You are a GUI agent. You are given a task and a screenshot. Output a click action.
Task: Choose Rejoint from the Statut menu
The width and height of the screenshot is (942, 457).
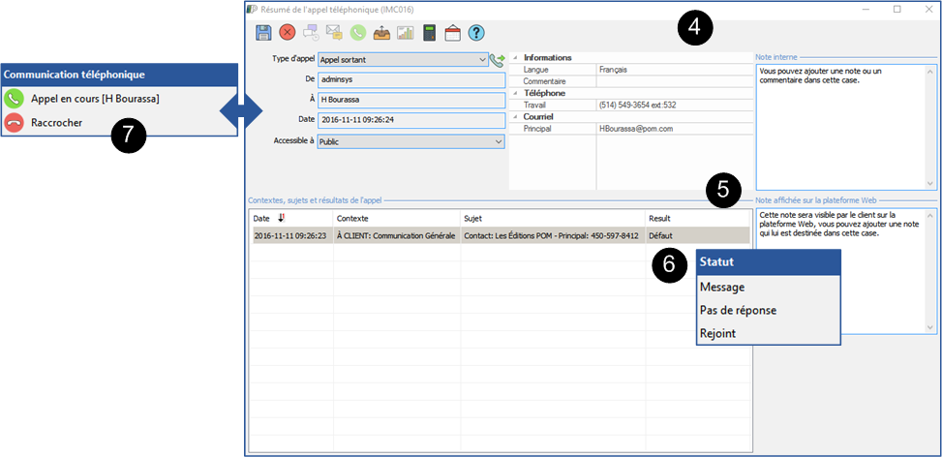[x=717, y=333]
